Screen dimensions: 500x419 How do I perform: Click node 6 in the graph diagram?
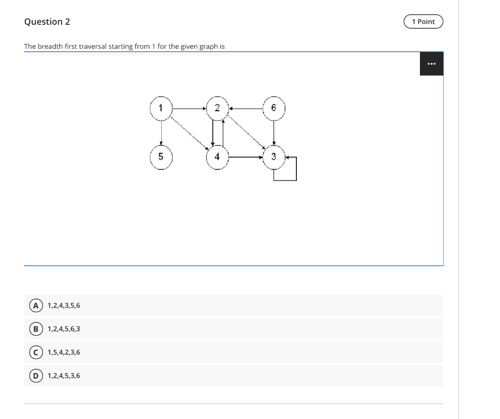pyautogui.click(x=274, y=108)
